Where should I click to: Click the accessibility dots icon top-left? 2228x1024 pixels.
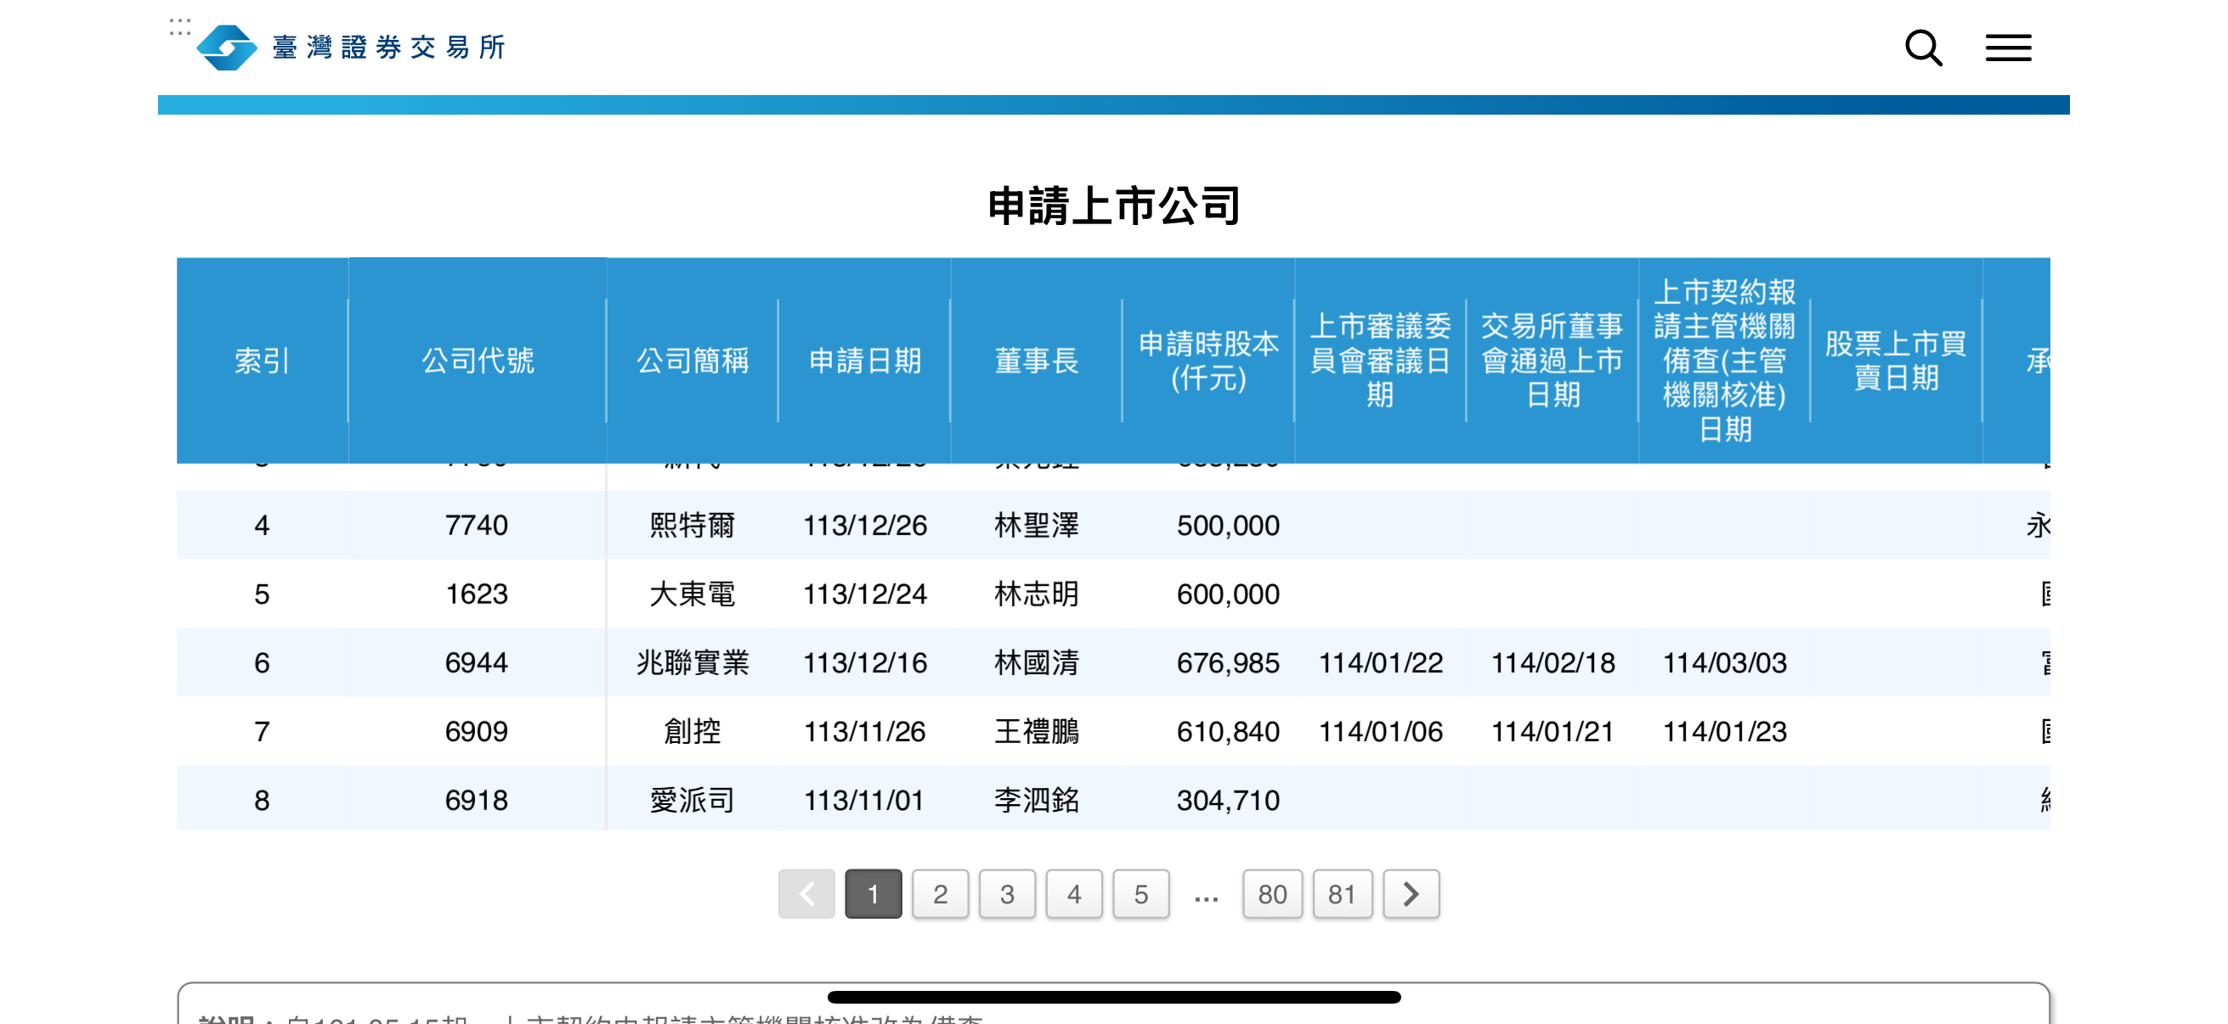(180, 27)
